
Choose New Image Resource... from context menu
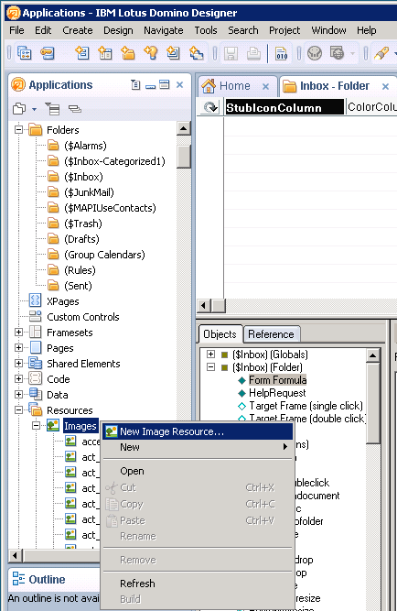tap(198, 431)
